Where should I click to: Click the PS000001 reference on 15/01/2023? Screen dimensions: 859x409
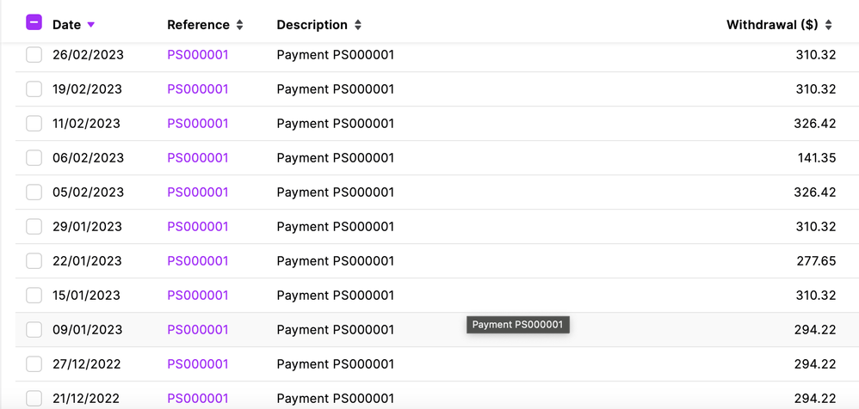point(198,296)
